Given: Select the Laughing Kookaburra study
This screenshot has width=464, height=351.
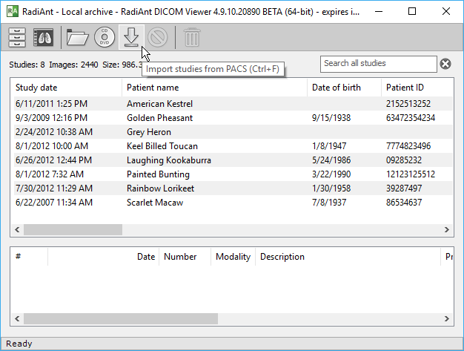Looking at the screenshot, I should pos(233,160).
